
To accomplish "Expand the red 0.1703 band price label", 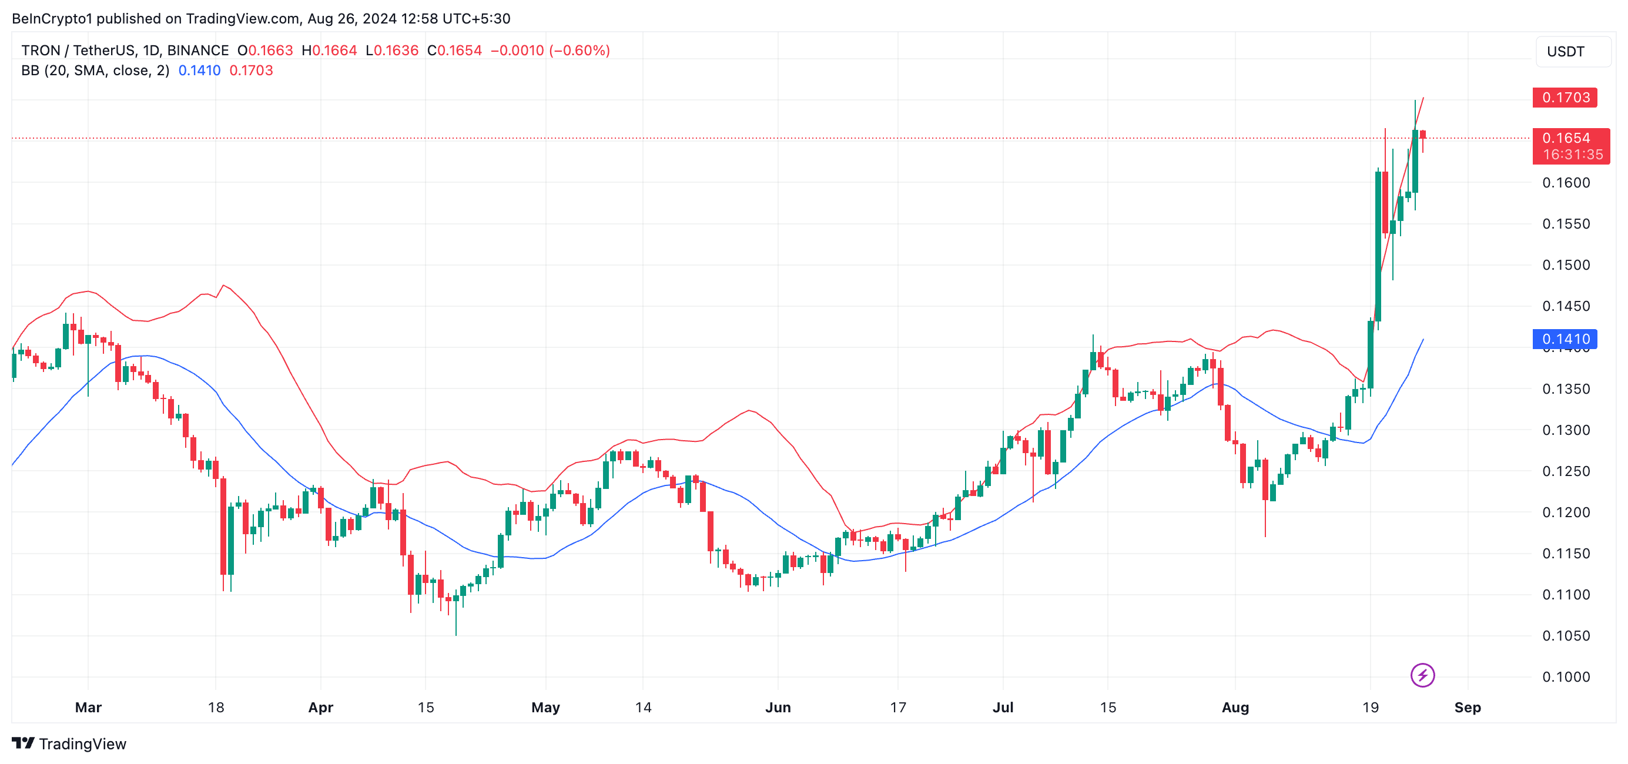I will click(x=1566, y=98).
